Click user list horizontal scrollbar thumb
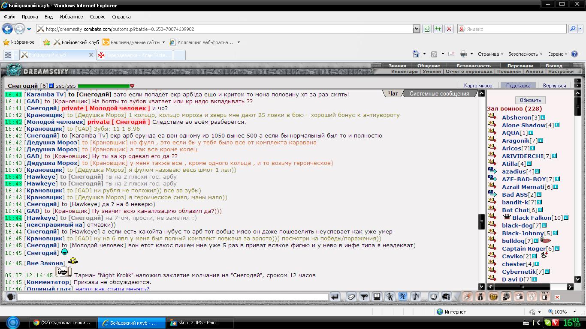 [x=522, y=287]
